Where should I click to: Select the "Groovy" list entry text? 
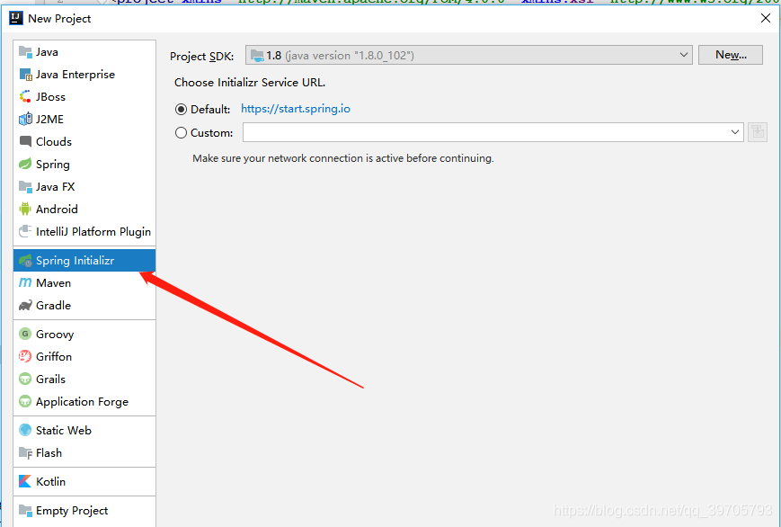pos(55,334)
